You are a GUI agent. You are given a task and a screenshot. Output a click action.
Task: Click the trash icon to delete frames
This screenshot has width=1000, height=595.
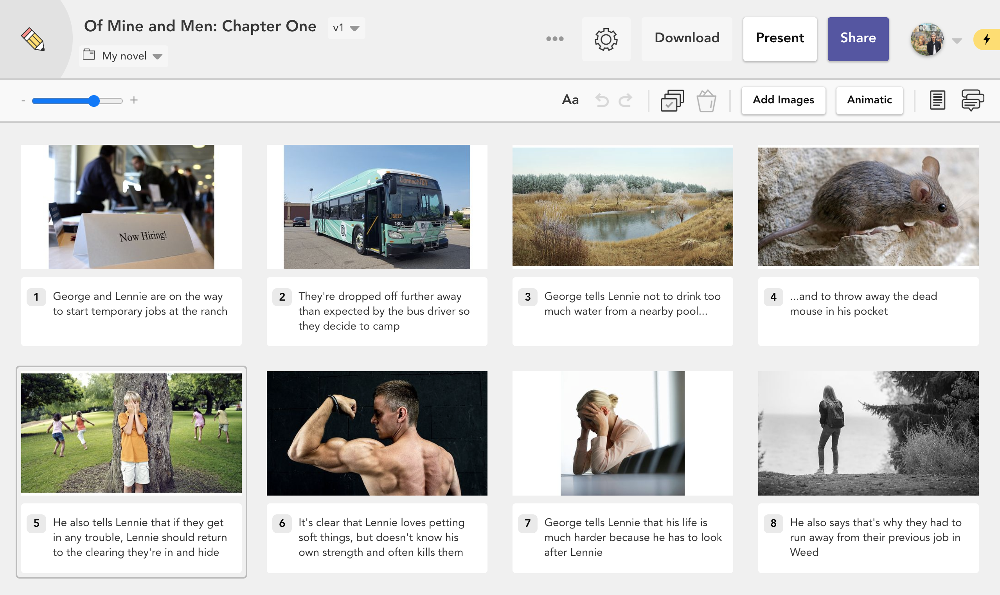706,101
